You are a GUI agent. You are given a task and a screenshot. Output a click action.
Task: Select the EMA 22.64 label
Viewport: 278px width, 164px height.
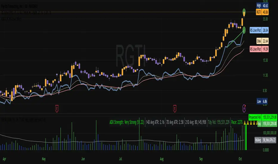(262, 41)
